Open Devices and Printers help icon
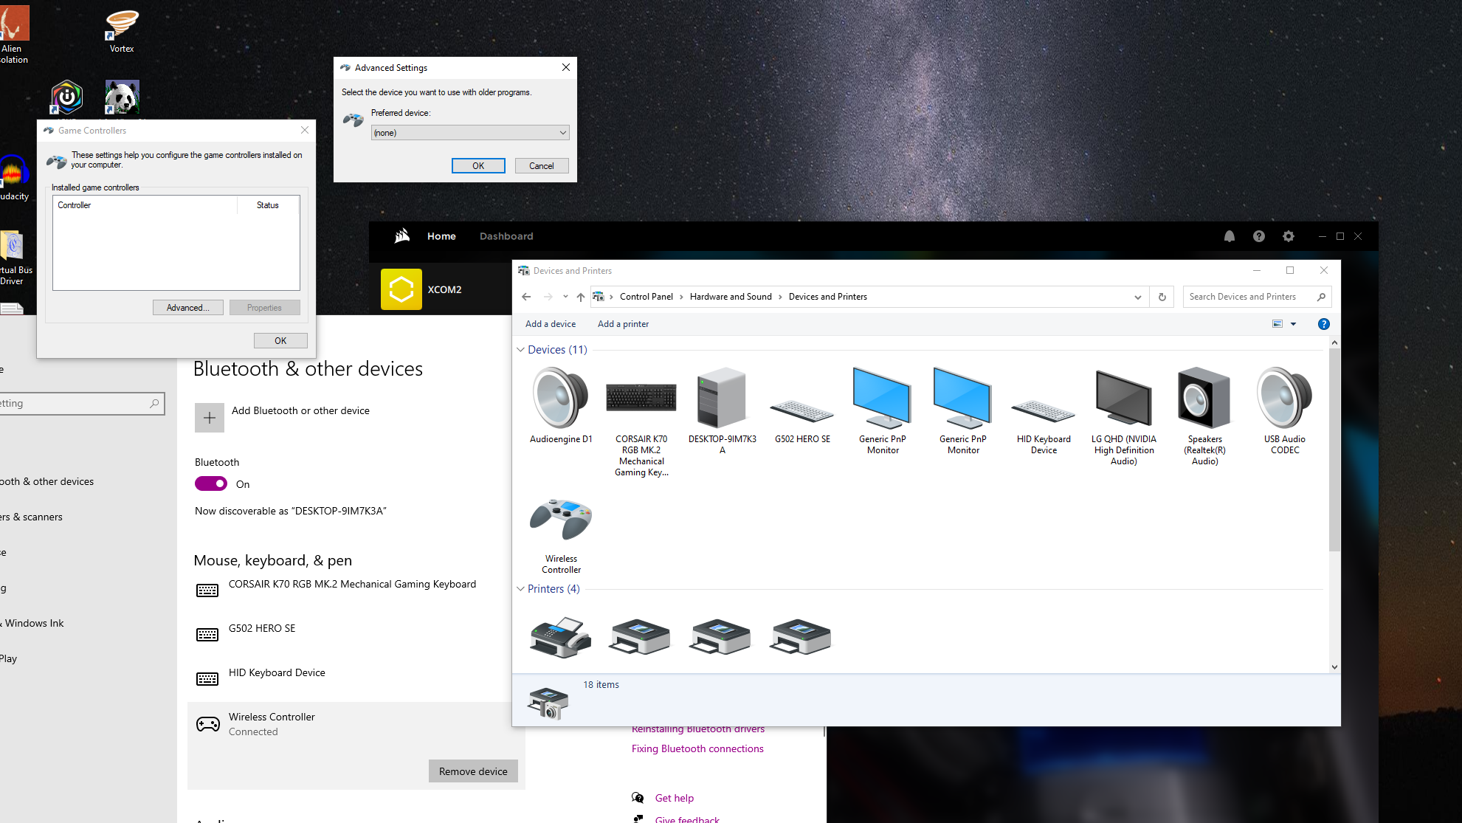1462x823 pixels. tap(1324, 324)
